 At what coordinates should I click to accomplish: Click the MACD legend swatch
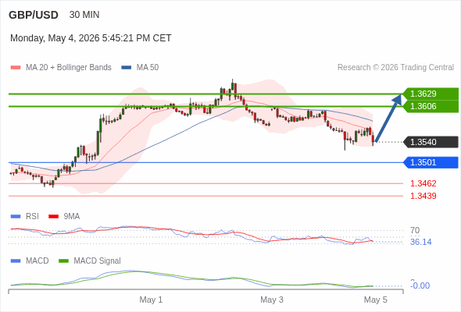(16, 261)
